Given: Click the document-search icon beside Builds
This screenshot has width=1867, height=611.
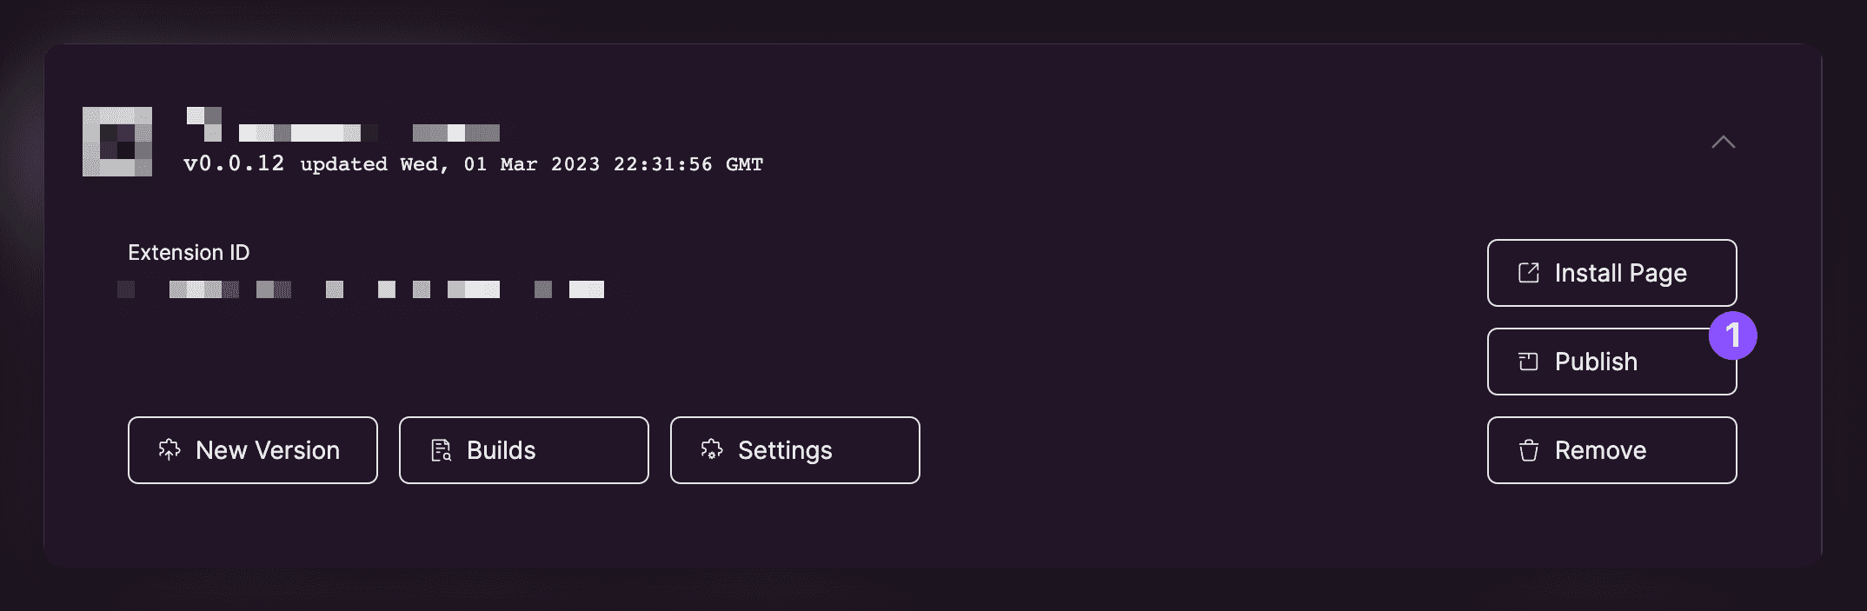Looking at the screenshot, I should click(441, 450).
